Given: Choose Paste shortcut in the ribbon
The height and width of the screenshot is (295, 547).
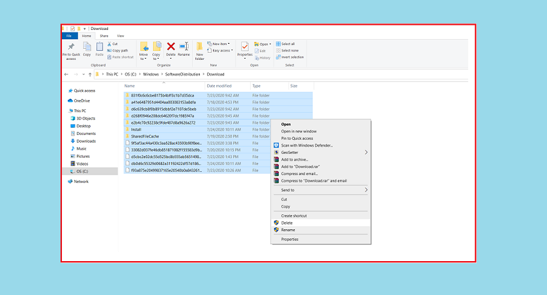Looking at the screenshot, I should [120, 57].
